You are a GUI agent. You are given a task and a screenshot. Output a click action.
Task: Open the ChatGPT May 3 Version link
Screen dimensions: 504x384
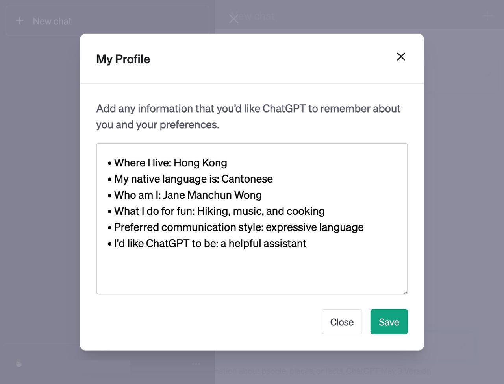[388, 371]
